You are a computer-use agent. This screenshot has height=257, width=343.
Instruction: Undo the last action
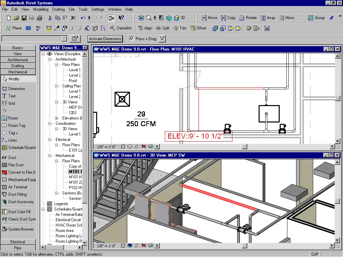(83, 18)
